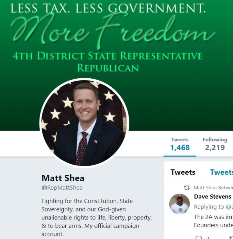Open the Following 2,219 stat
The image size is (233, 239).
(x=215, y=144)
